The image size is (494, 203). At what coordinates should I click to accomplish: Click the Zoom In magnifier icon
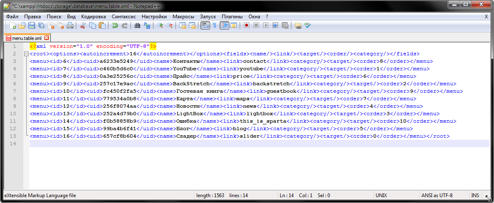160,26
